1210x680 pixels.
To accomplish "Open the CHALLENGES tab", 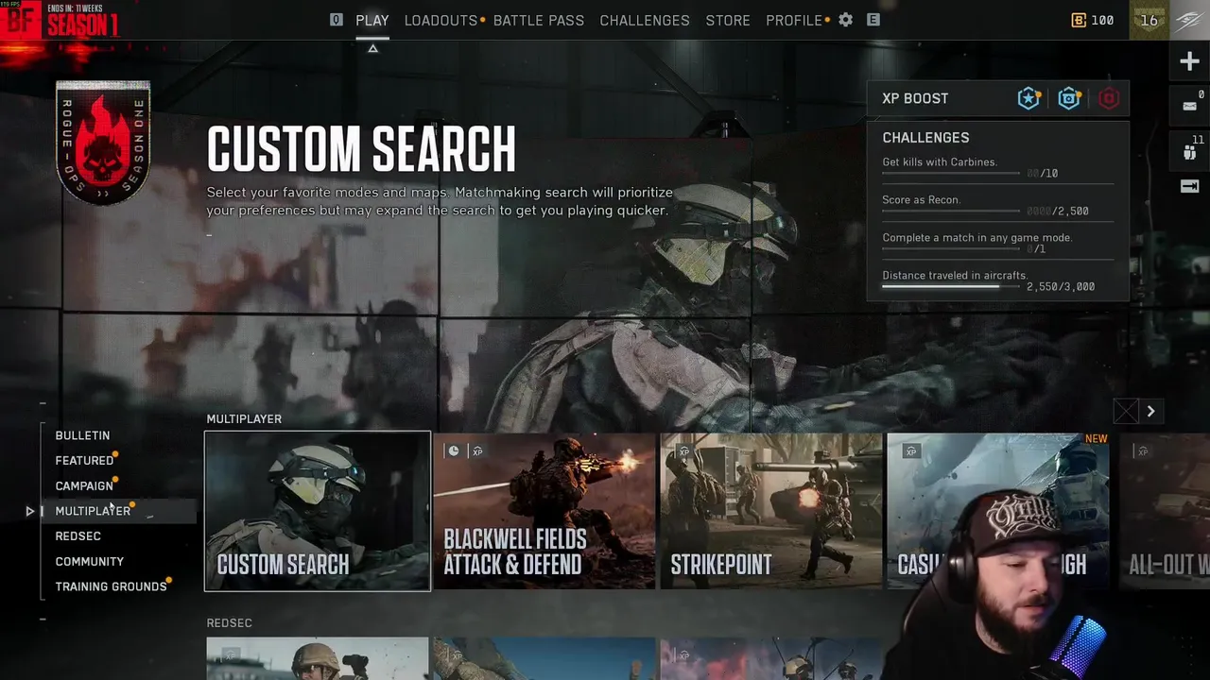I will [x=645, y=20].
